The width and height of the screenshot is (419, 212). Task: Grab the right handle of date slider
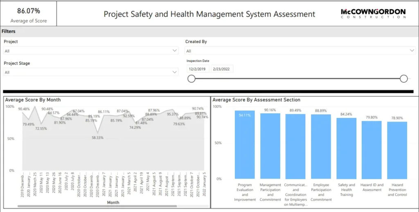[x=404, y=79]
